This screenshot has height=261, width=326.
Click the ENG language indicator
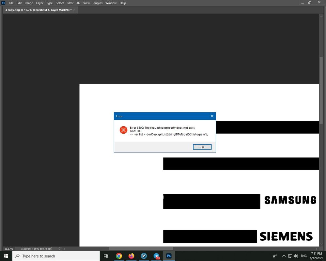pos(303,256)
